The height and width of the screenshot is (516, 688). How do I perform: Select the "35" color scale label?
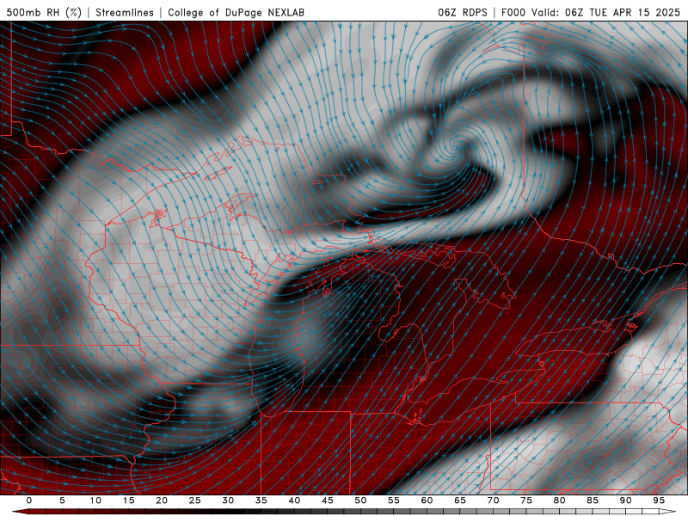(261, 501)
